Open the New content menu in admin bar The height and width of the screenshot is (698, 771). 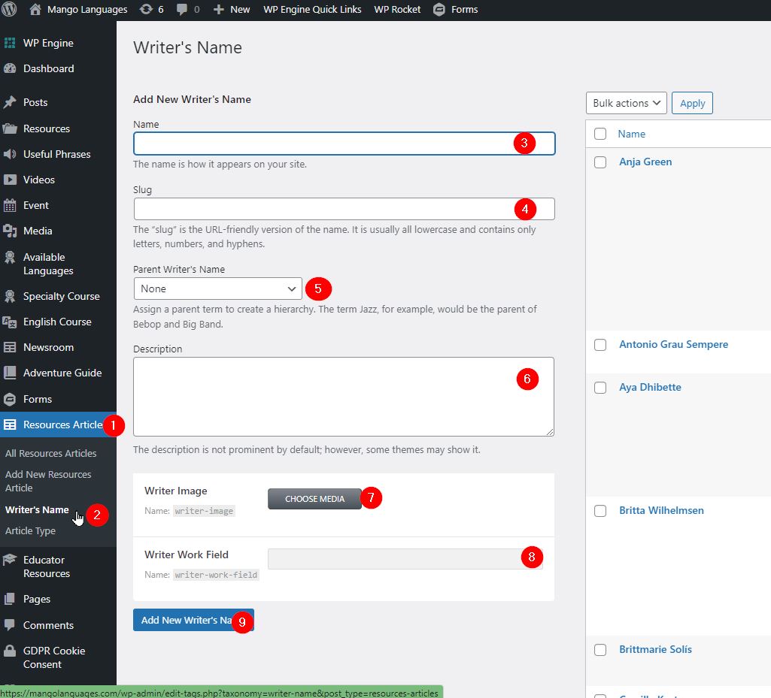point(232,10)
